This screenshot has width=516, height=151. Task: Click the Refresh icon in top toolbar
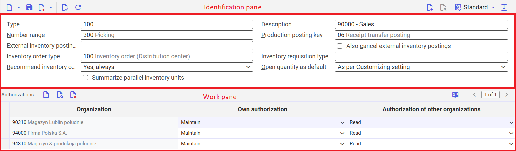pos(78,7)
